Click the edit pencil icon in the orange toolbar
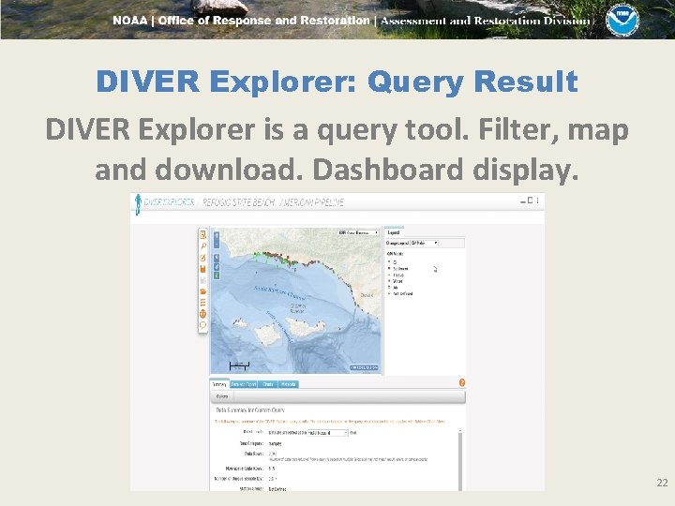This screenshot has width=675, height=506. click(202, 258)
